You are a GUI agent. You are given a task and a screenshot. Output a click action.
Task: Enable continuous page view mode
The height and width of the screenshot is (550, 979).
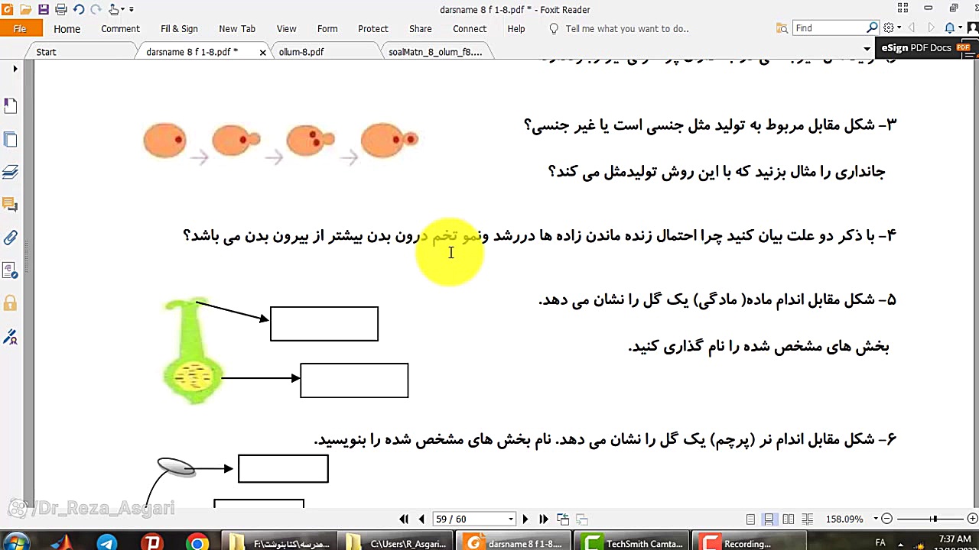point(769,519)
